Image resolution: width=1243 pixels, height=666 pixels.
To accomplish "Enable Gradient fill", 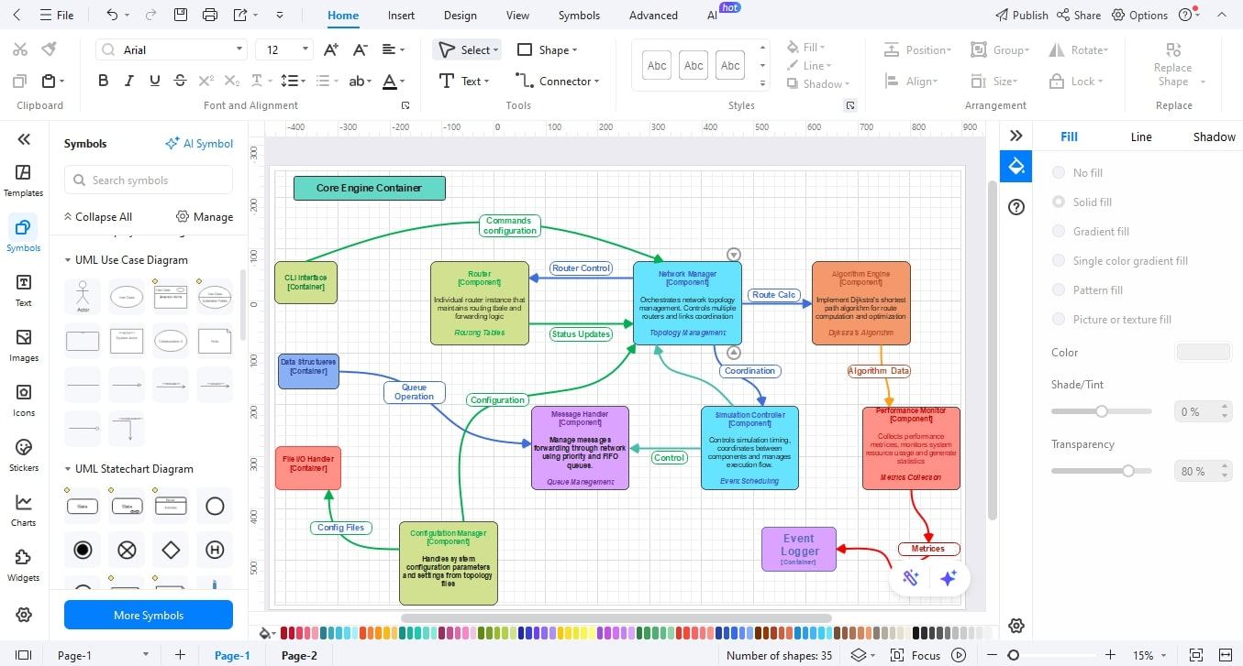I will point(1059,231).
